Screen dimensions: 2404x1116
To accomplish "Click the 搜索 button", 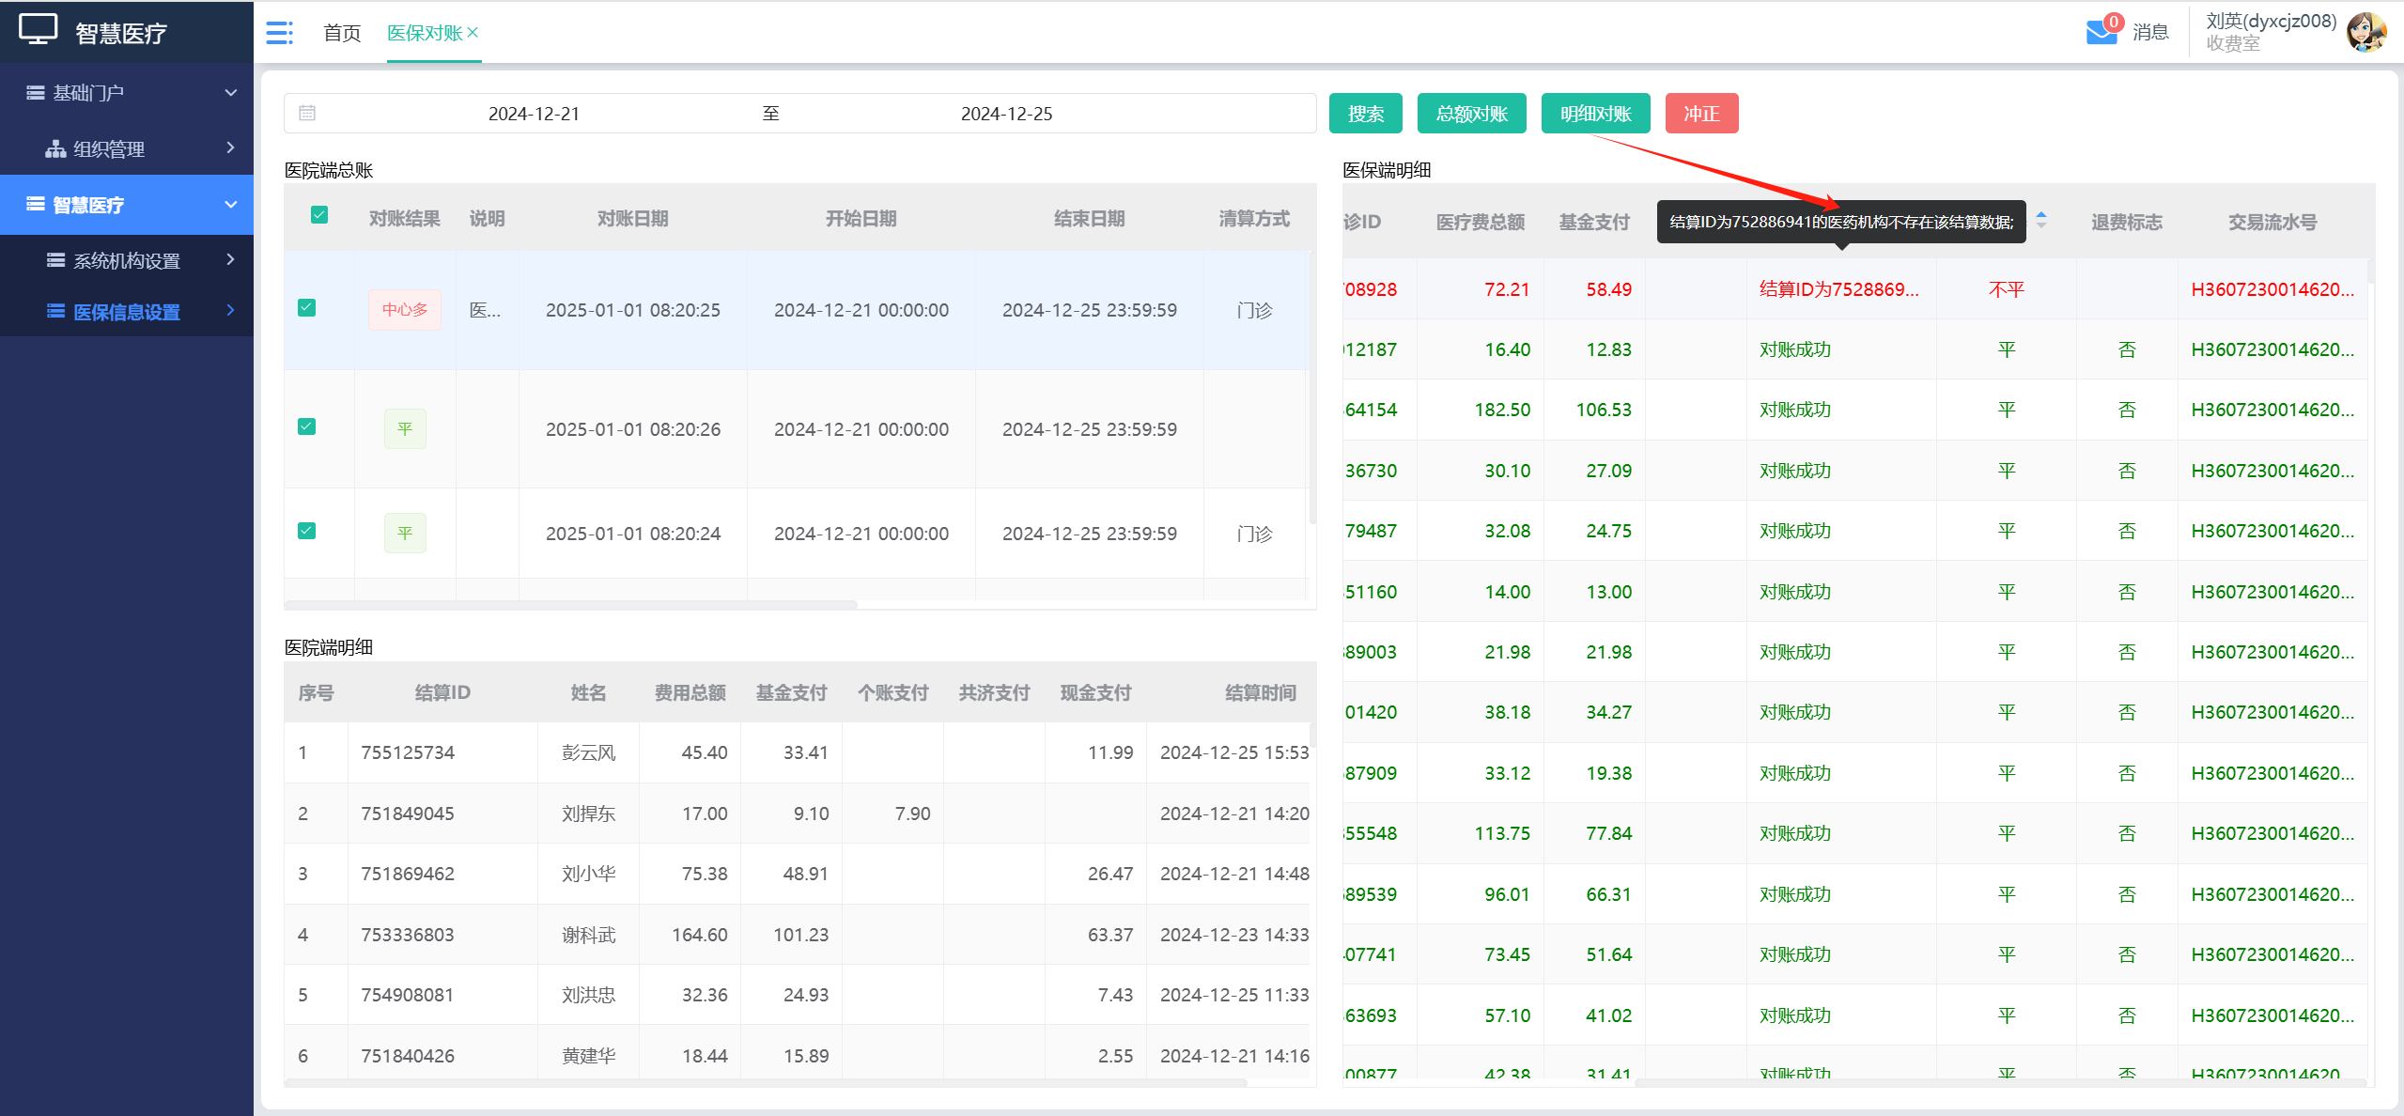I will pos(1365,114).
